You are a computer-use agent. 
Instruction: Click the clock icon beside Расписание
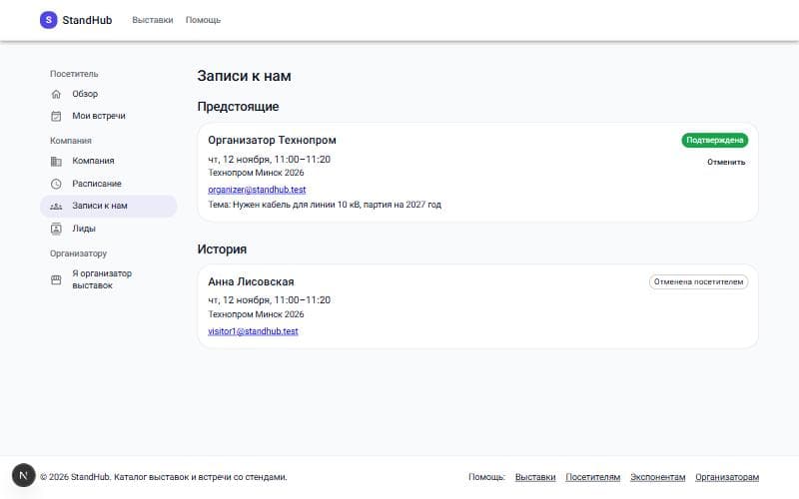[56, 184]
